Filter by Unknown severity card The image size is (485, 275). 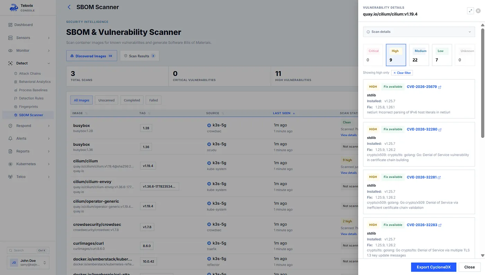point(465,55)
